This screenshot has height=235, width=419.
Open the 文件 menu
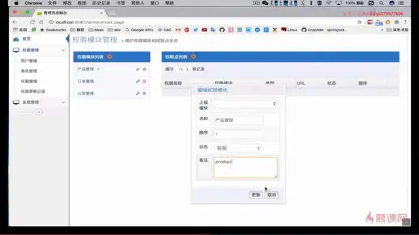tap(52, 3)
